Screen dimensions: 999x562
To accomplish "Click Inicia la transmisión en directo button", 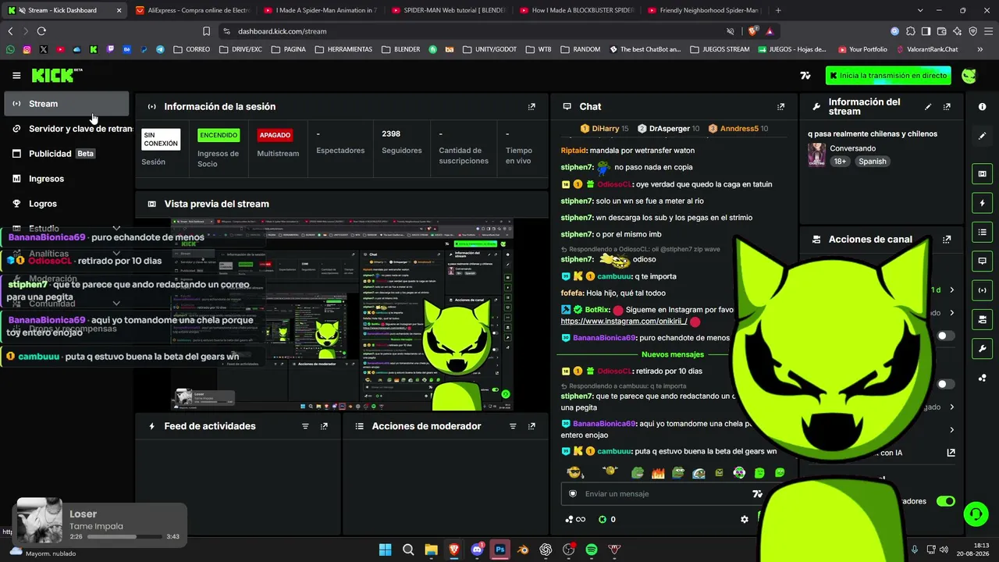I will [889, 76].
